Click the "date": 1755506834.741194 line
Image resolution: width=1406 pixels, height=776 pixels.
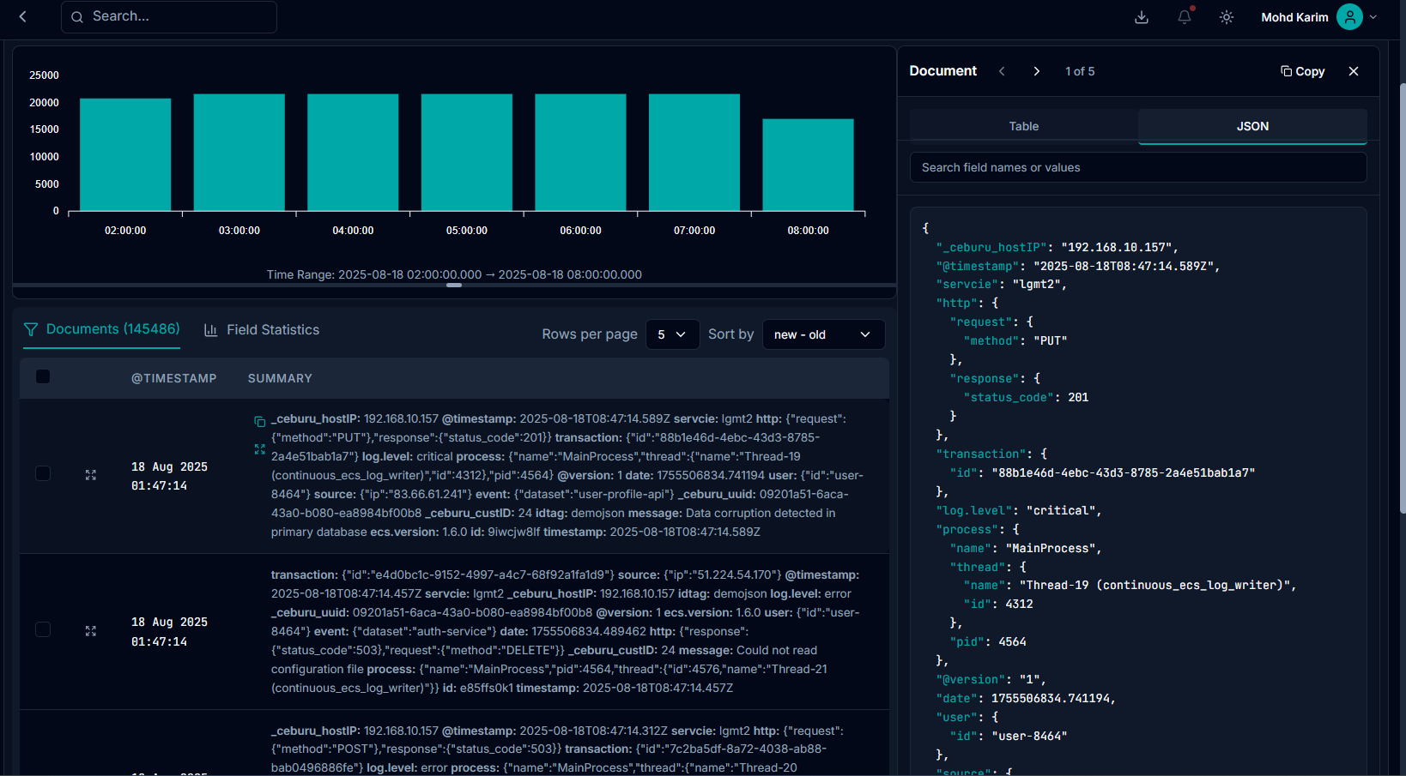click(1026, 698)
